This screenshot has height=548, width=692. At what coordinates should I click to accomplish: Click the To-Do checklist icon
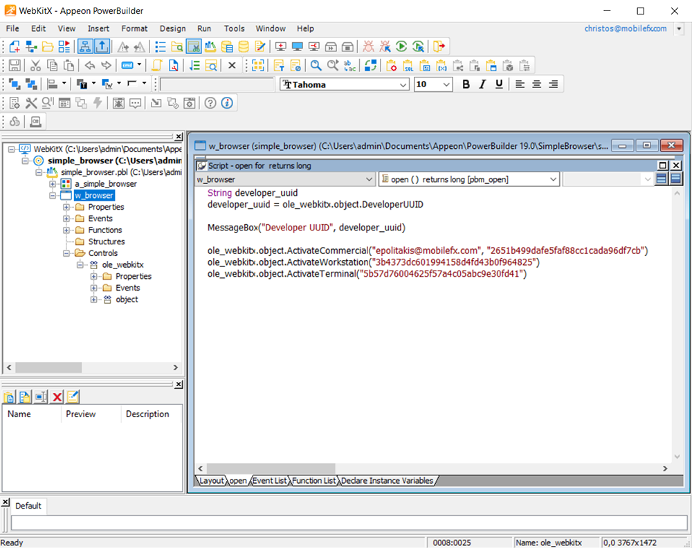click(x=161, y=46)
